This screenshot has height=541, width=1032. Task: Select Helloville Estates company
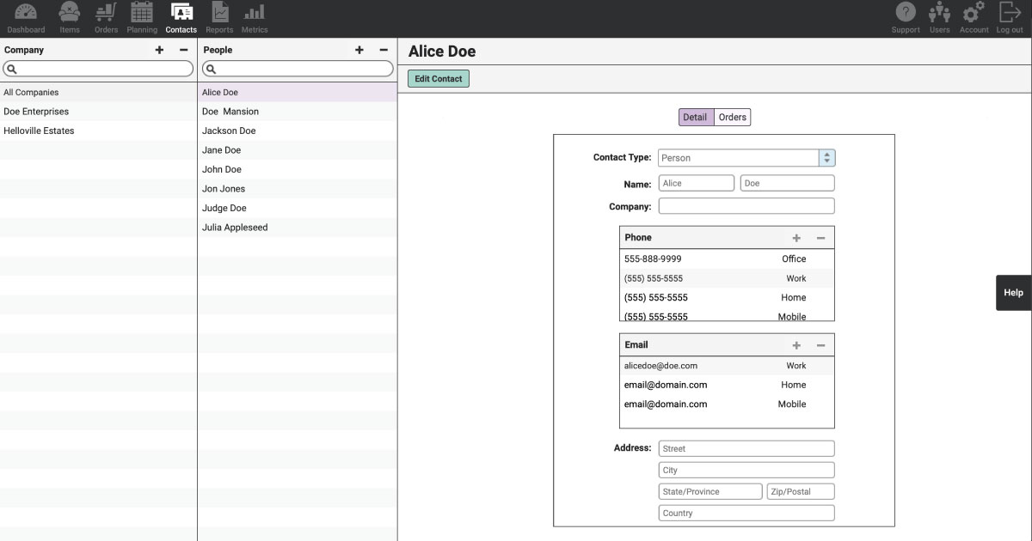pos(98,131)
